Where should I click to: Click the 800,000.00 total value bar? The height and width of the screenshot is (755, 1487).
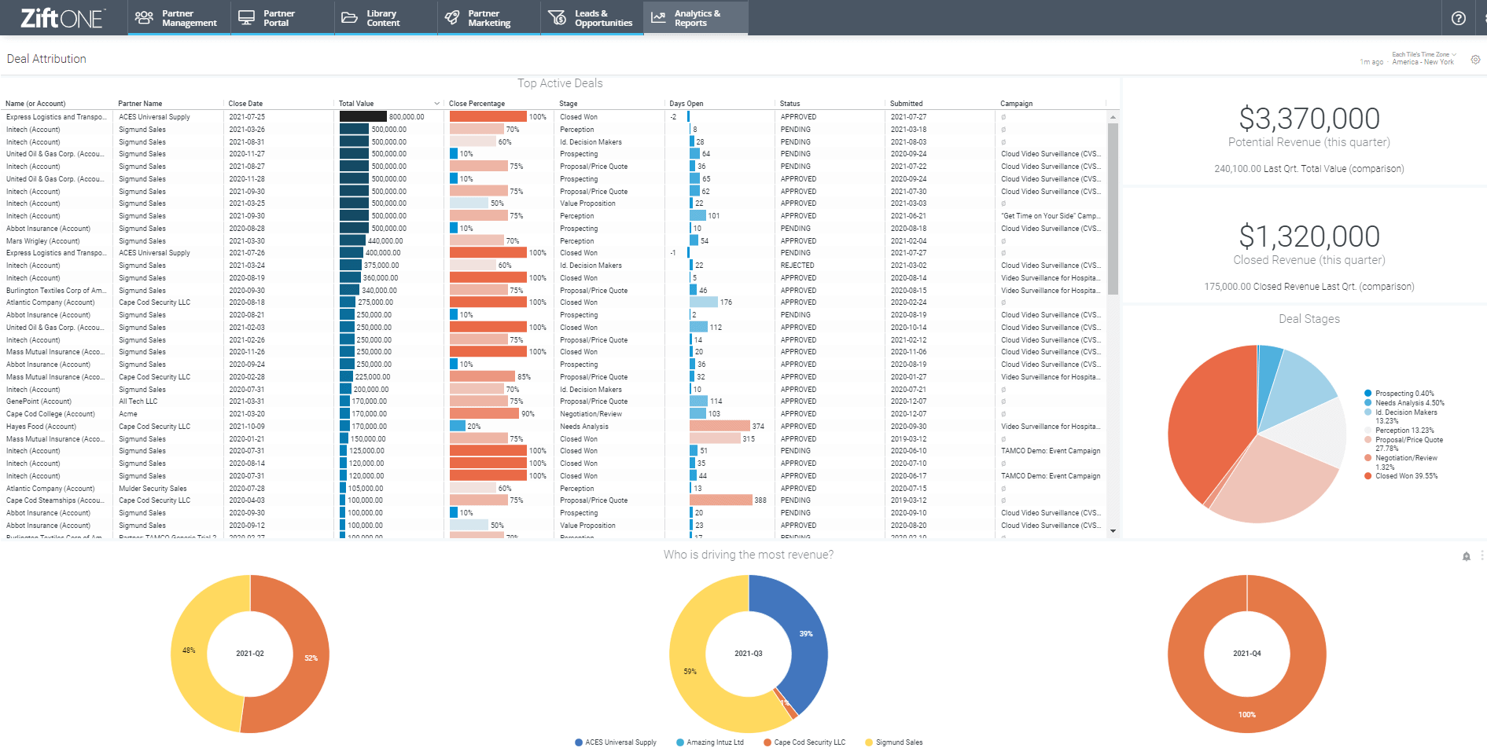tap(363, 117)
